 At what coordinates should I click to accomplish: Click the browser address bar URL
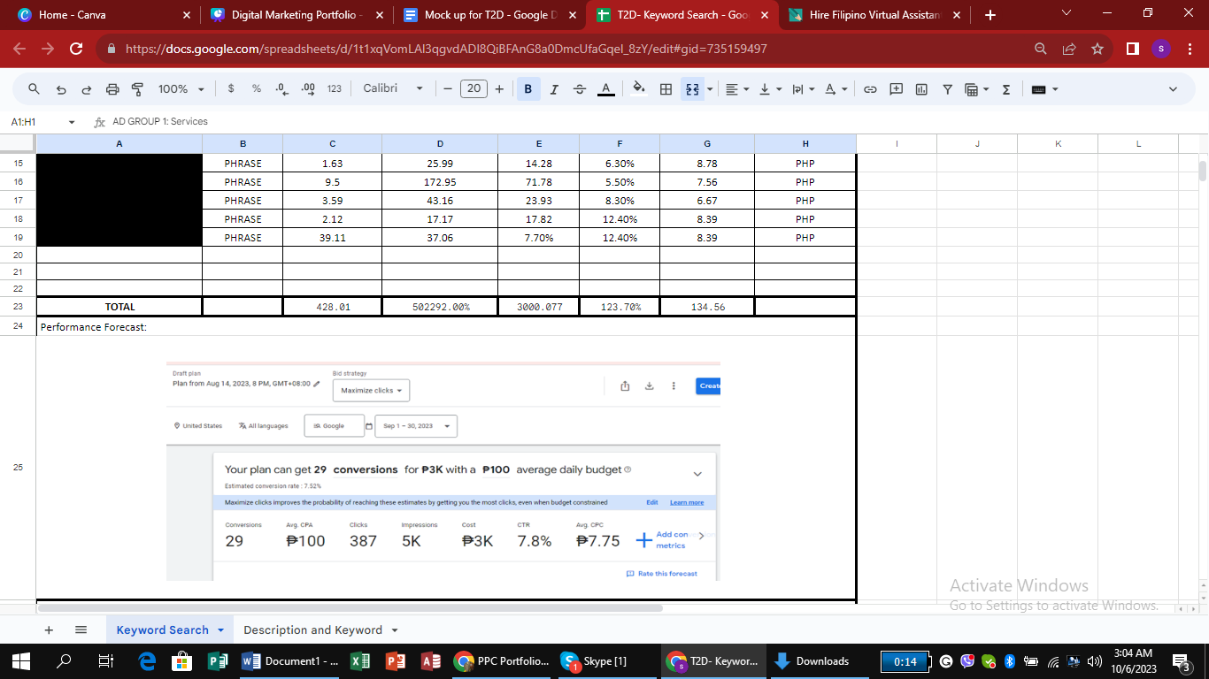point(446,50)
